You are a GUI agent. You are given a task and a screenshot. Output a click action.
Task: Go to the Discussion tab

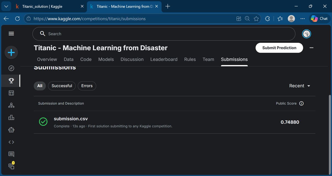[132, 59]
